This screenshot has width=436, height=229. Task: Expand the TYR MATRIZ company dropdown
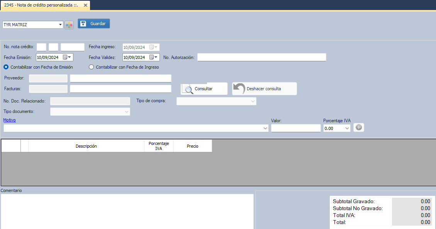point(60,25)
